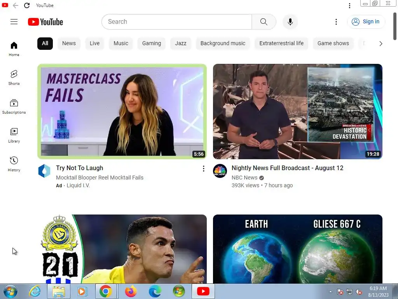Screen dimensions: 398x299
Task: Open the hamburger guide menu
Action: (x=14, y=22)
